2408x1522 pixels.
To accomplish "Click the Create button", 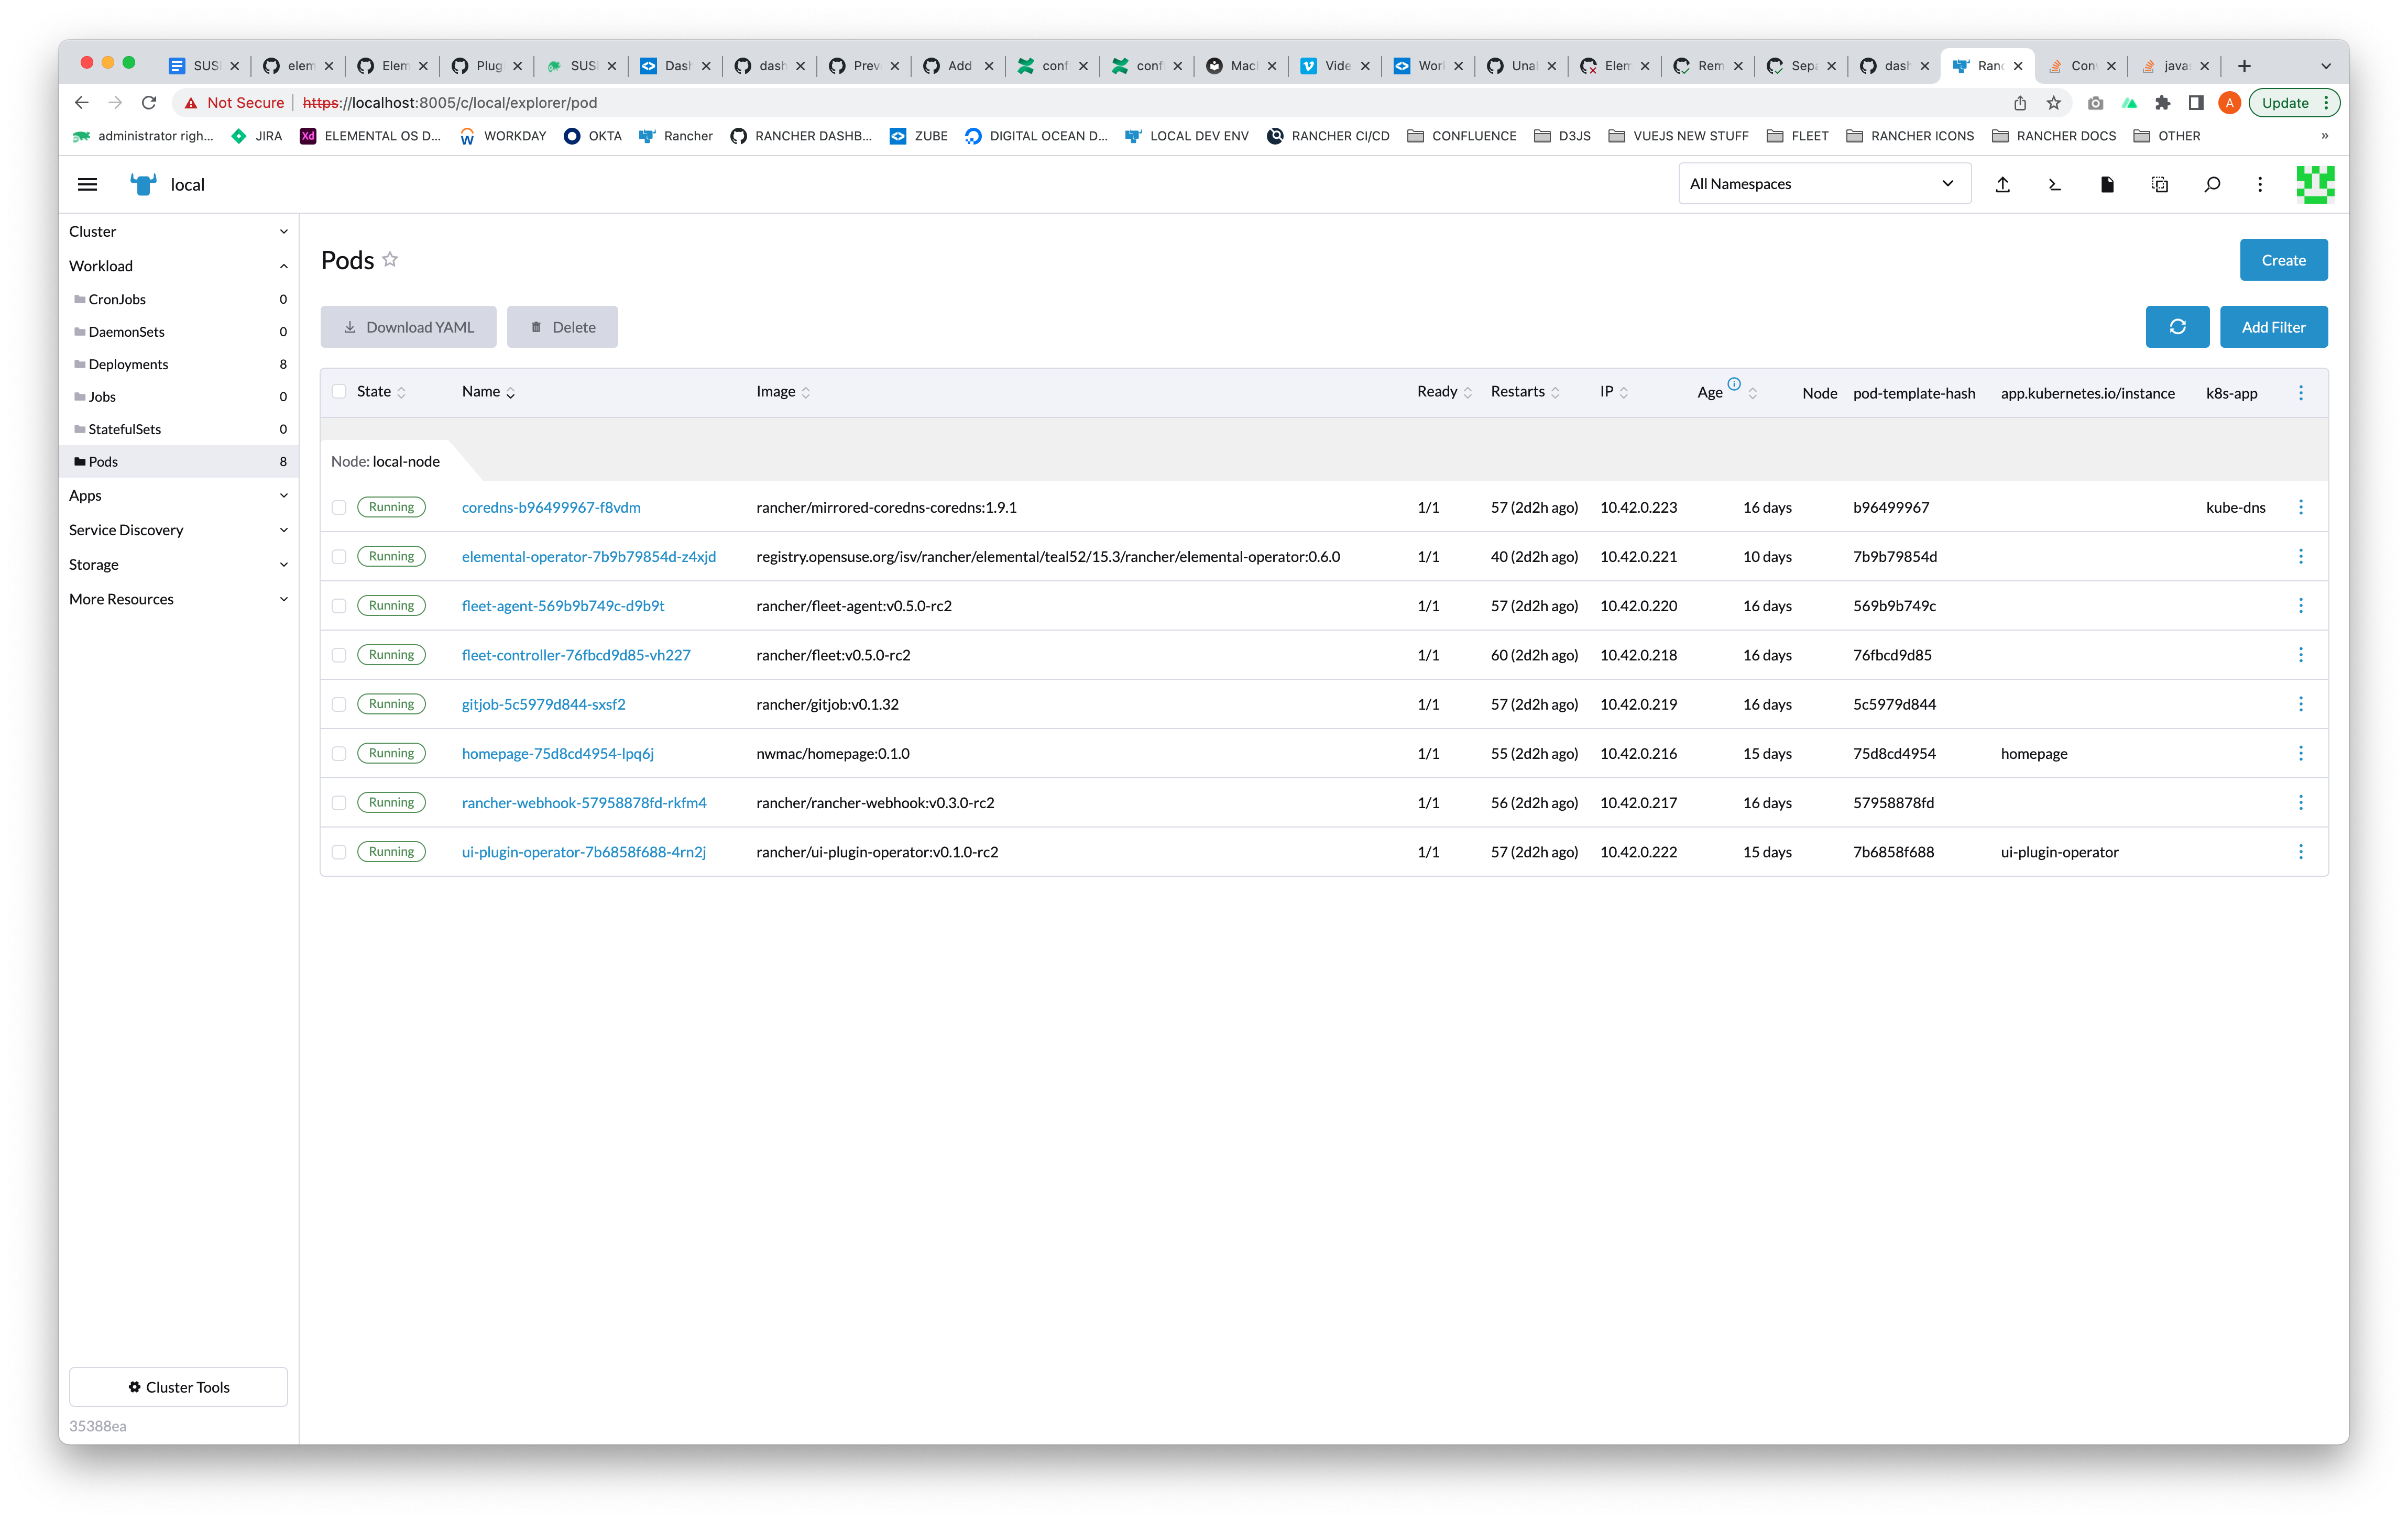I will pos(2283,260).
